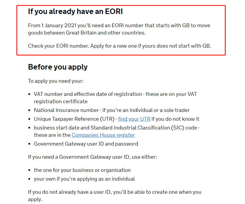
Task: Click the 'if you do not know it' text
Action: click(175, 119)
